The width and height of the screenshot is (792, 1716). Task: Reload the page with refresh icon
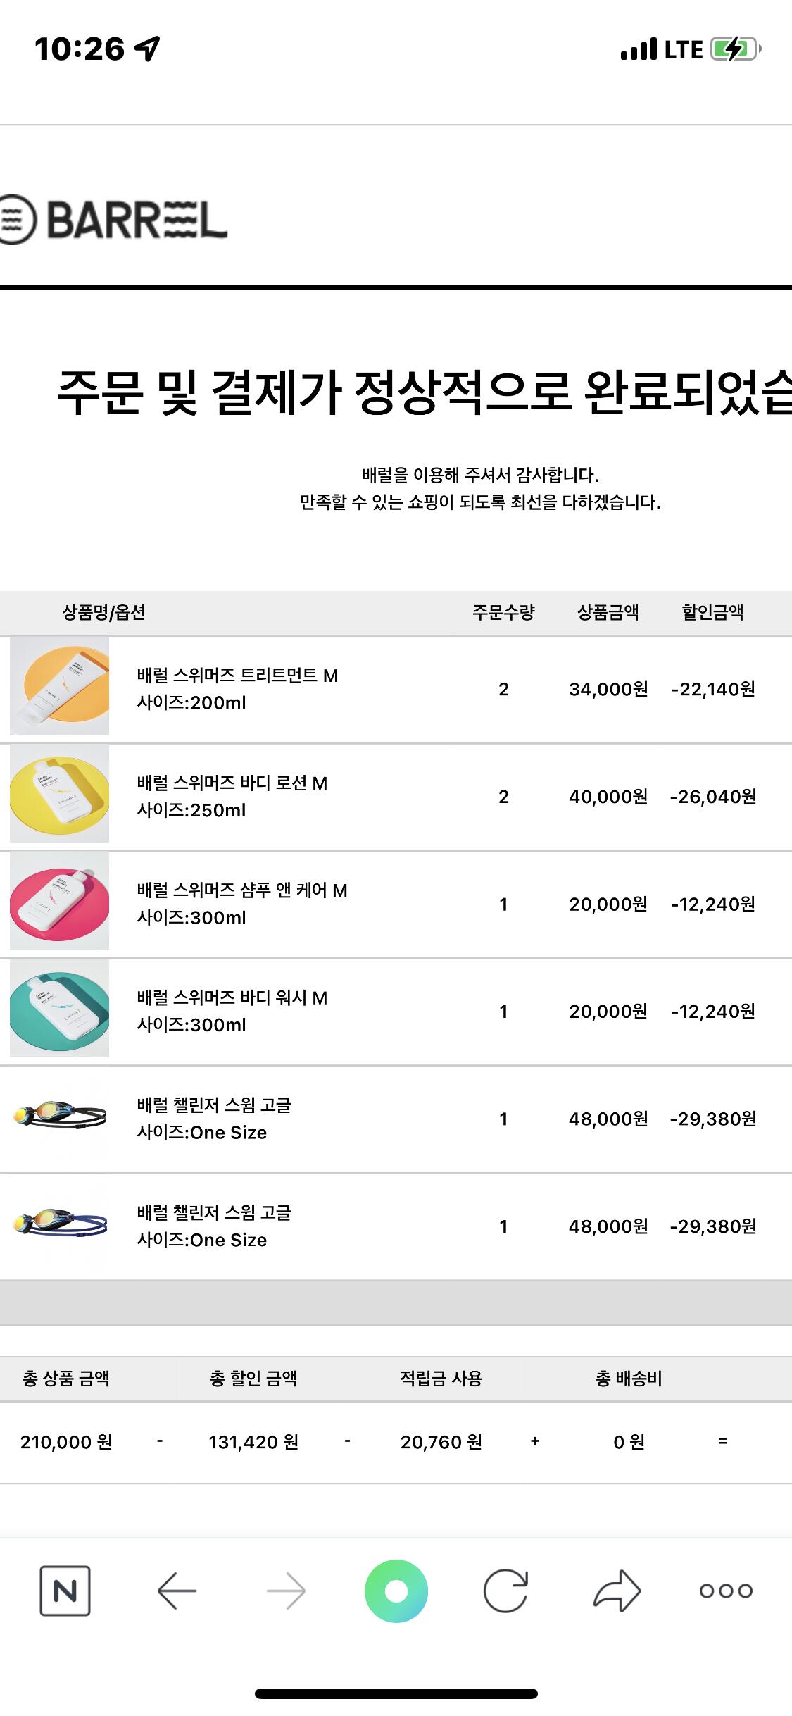pyautogui.click(x=505, y=1591)
